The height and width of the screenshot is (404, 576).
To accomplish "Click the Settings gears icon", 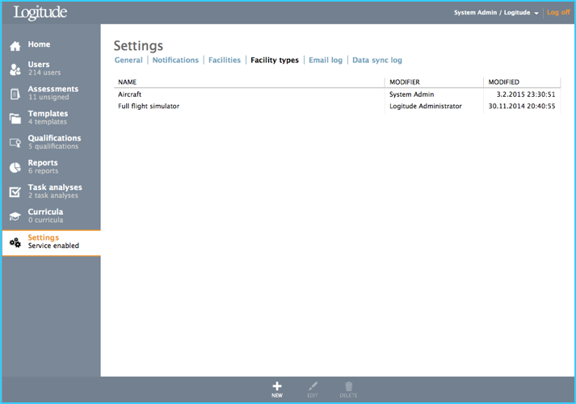I will coord(15,242).
